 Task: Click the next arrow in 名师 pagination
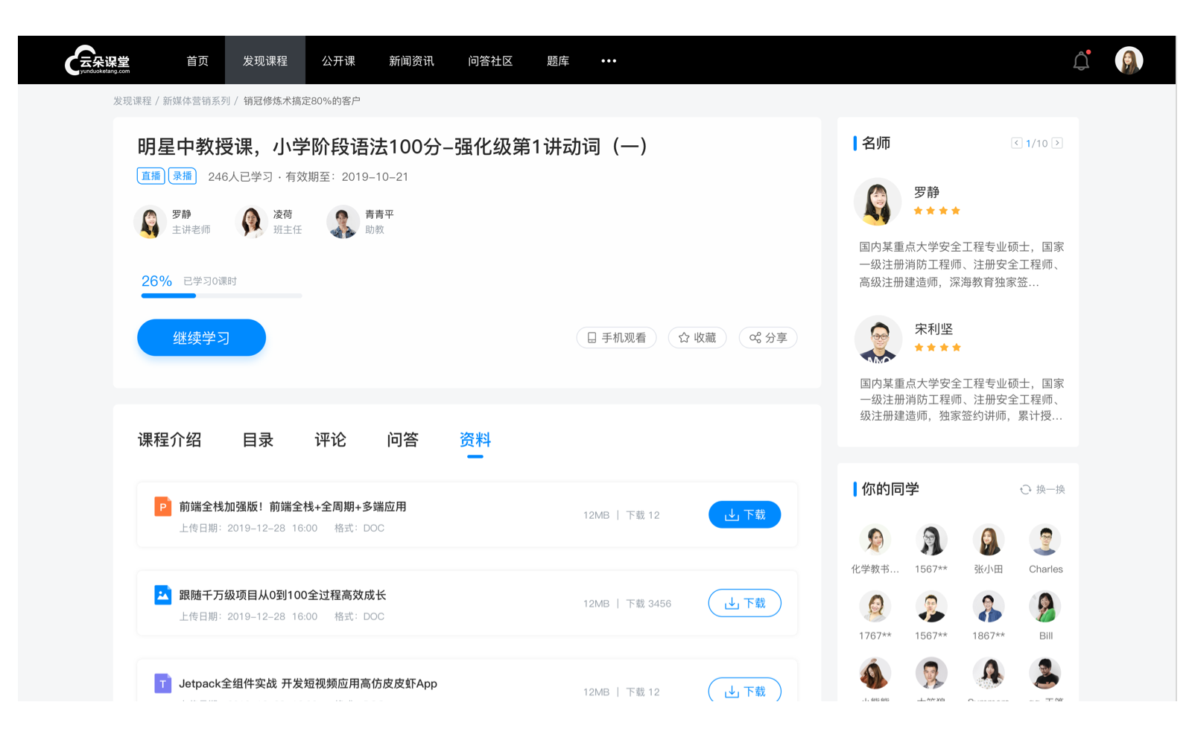point(1058,142)
